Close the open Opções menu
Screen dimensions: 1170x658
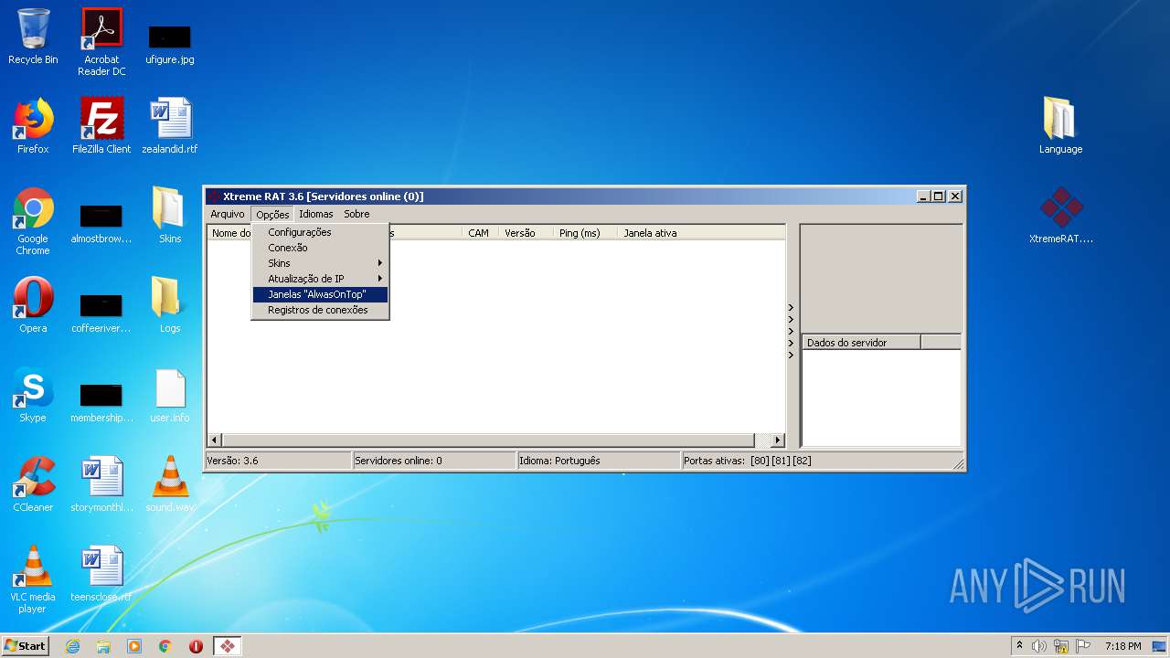coord(272,215)
